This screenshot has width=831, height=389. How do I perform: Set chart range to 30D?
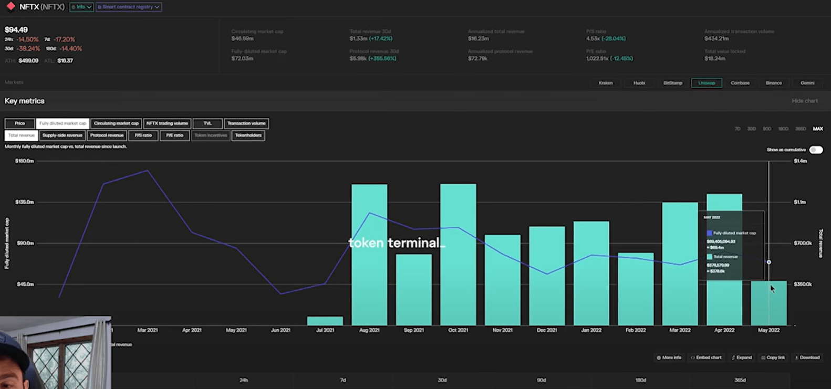click(752, 129)
